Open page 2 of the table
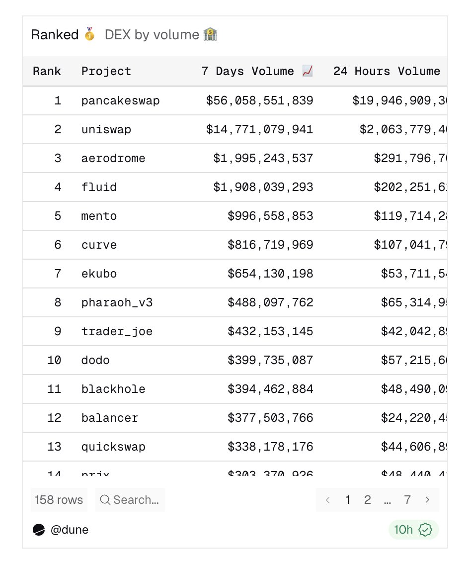This screenshot has width=466, height=567. [x=368, y=500]
